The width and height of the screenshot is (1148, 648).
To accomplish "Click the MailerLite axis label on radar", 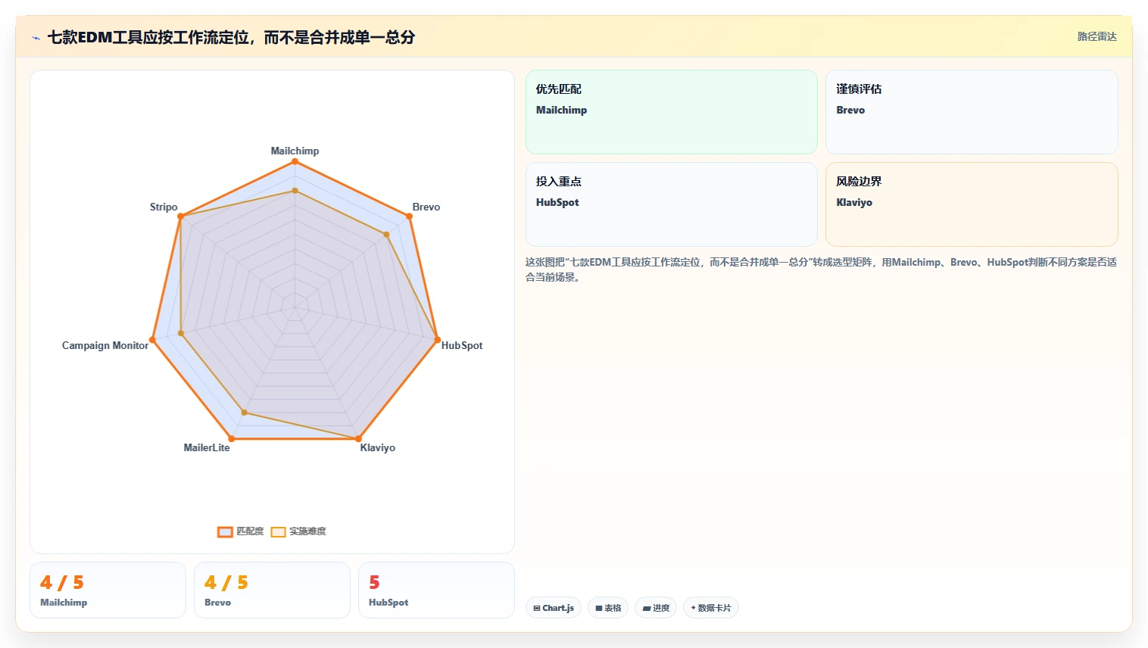I will (207, 447).
